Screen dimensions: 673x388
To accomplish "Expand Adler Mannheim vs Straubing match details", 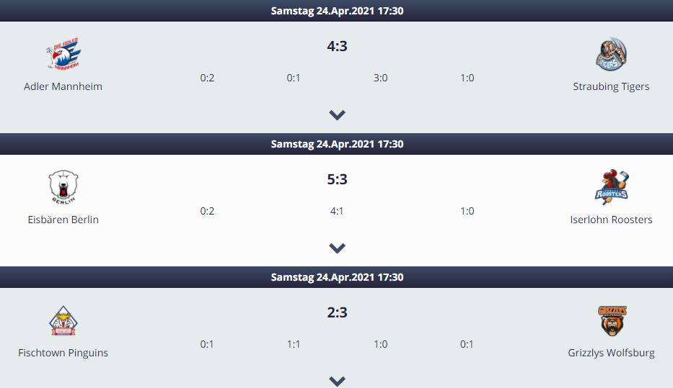I will coord(337,114).
